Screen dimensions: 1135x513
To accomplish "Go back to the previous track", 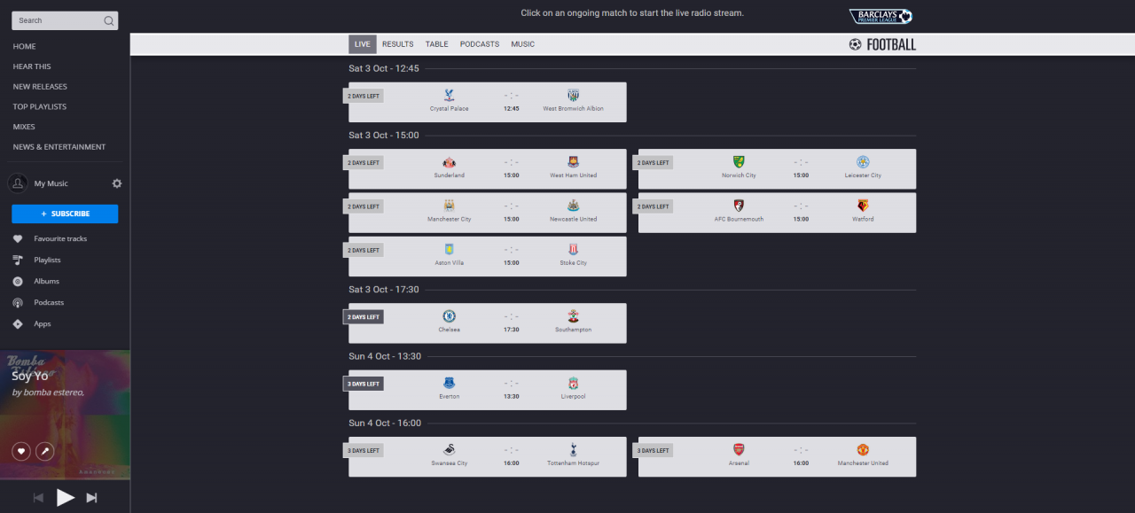I will click(x=38, y=498).
